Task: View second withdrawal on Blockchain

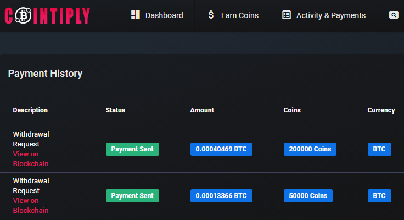Action: pyautogui.click(x=31, y=205)
